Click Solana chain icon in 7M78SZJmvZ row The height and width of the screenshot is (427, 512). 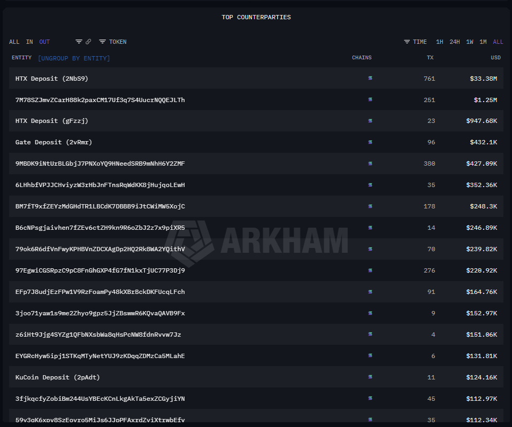[370, 99]
